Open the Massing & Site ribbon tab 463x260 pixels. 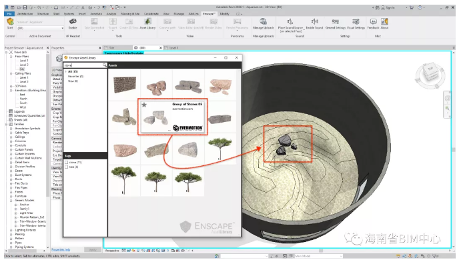[129, 13]
